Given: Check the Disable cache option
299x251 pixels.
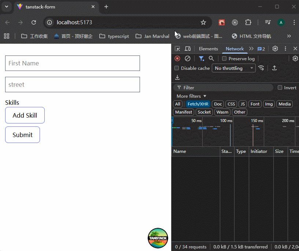Looking at the screenshot, I should tap(177, 68).
